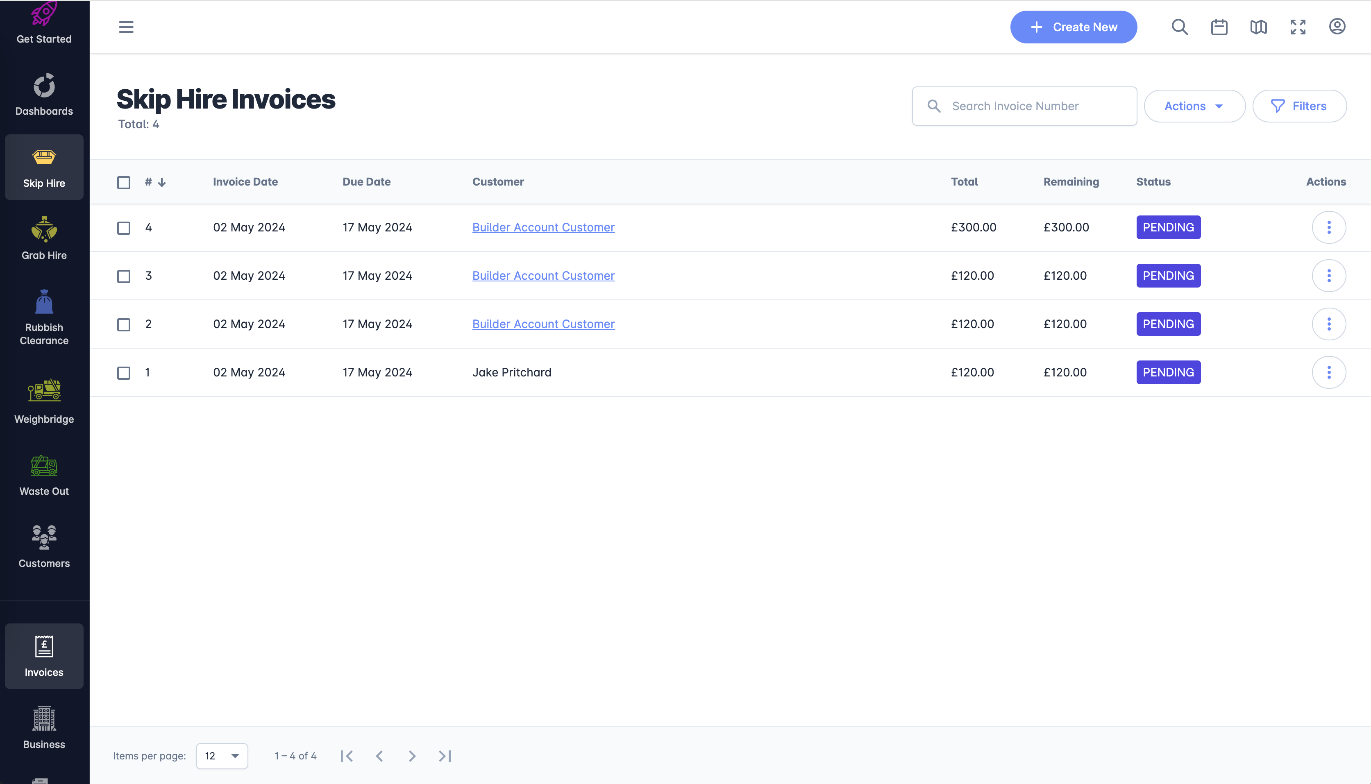The image size is (1371, 784).
Task: Select all invoices with header checkbox
Action: (x=124, y=183)
